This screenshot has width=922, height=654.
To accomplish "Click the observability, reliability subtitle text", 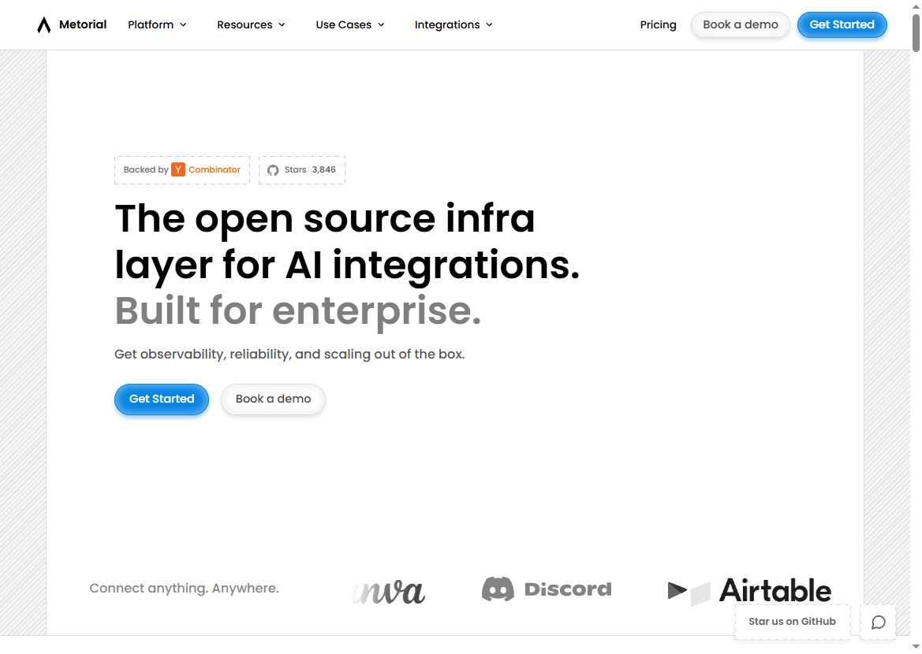I will tap(289, 355).
